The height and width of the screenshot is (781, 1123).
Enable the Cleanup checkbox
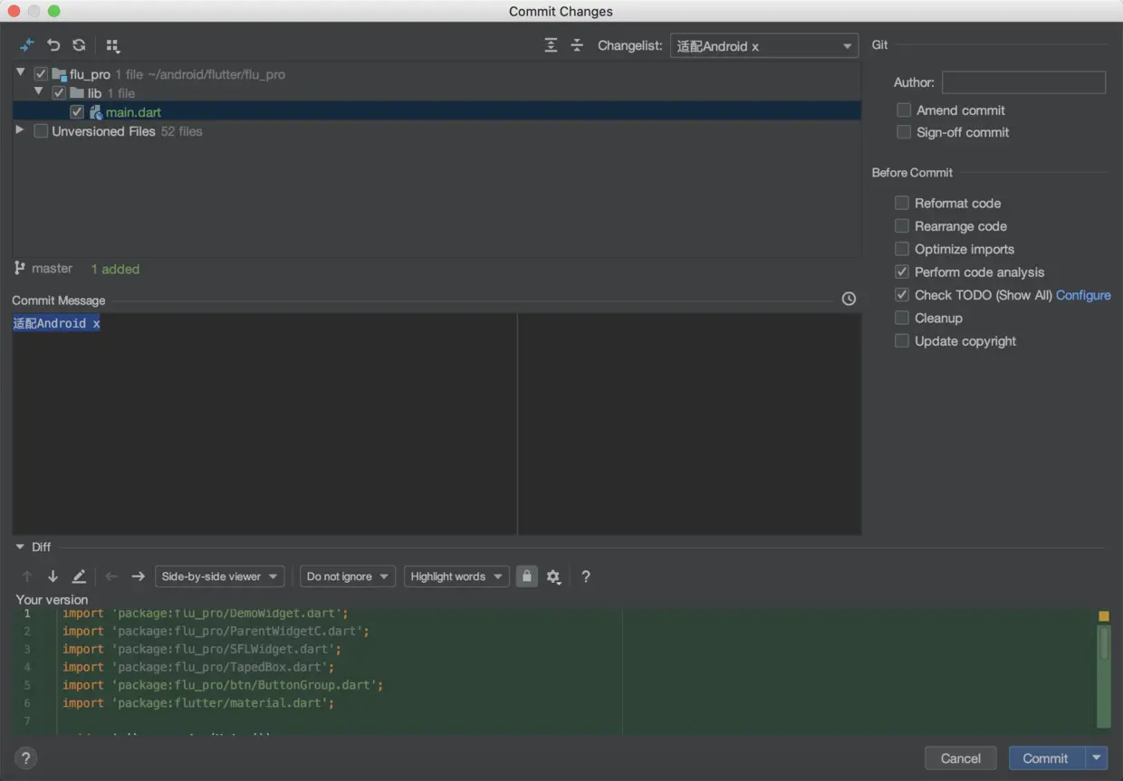coord(902,318)
